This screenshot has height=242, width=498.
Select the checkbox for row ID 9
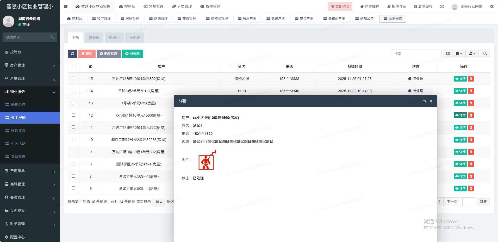(74, 152)
